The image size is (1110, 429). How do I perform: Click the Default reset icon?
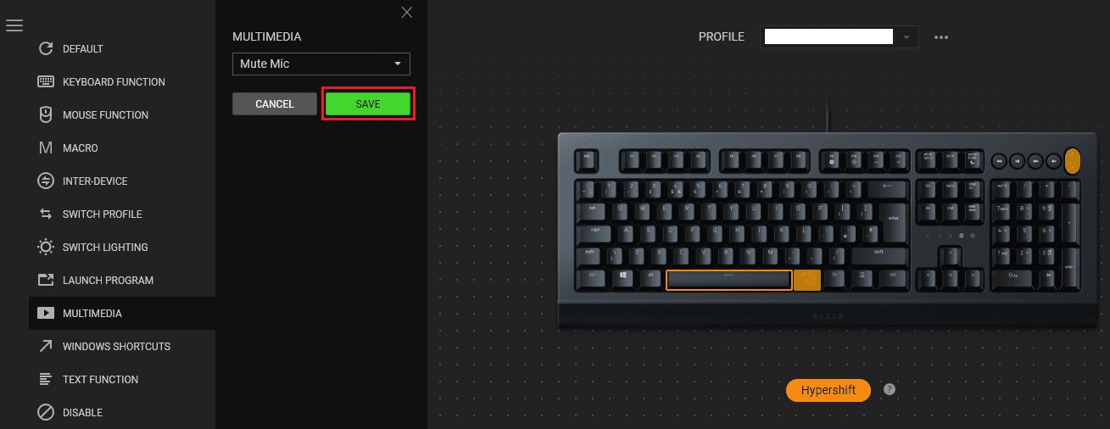coord(46,49)
